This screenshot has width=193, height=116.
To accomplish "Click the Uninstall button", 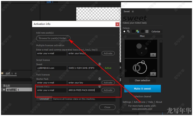I will (44, 99).
